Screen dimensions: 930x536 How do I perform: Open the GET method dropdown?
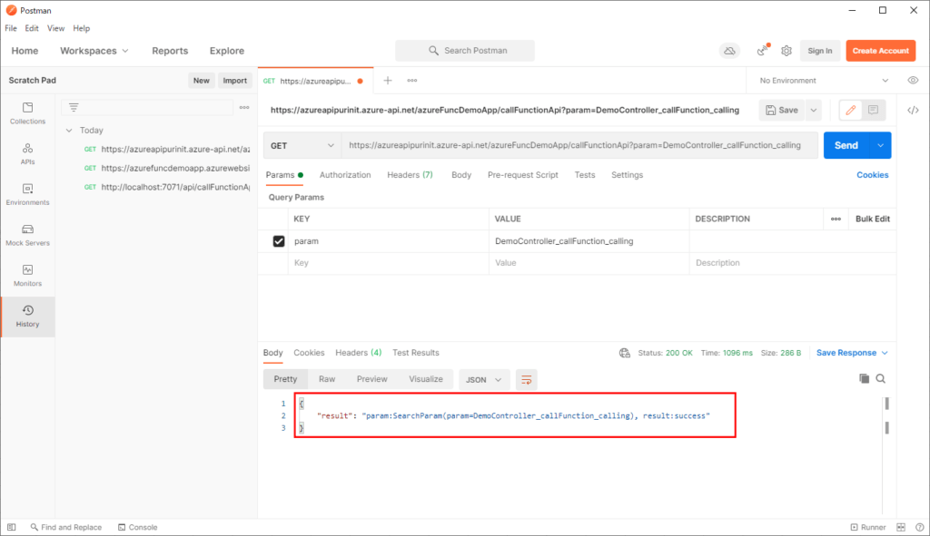(x=302, y=144)
